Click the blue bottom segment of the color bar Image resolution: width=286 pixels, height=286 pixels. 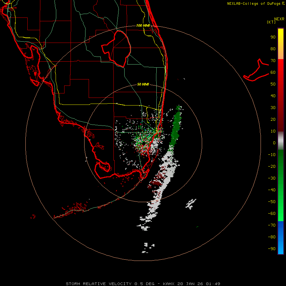point(281,238)
